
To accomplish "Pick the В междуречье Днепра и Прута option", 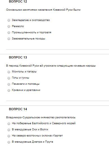I will point(9,142).
